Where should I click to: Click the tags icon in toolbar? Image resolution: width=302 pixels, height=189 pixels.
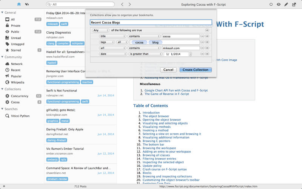(x=27, y=4)
